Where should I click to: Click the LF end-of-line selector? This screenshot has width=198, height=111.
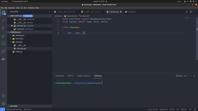pos(178,109)
